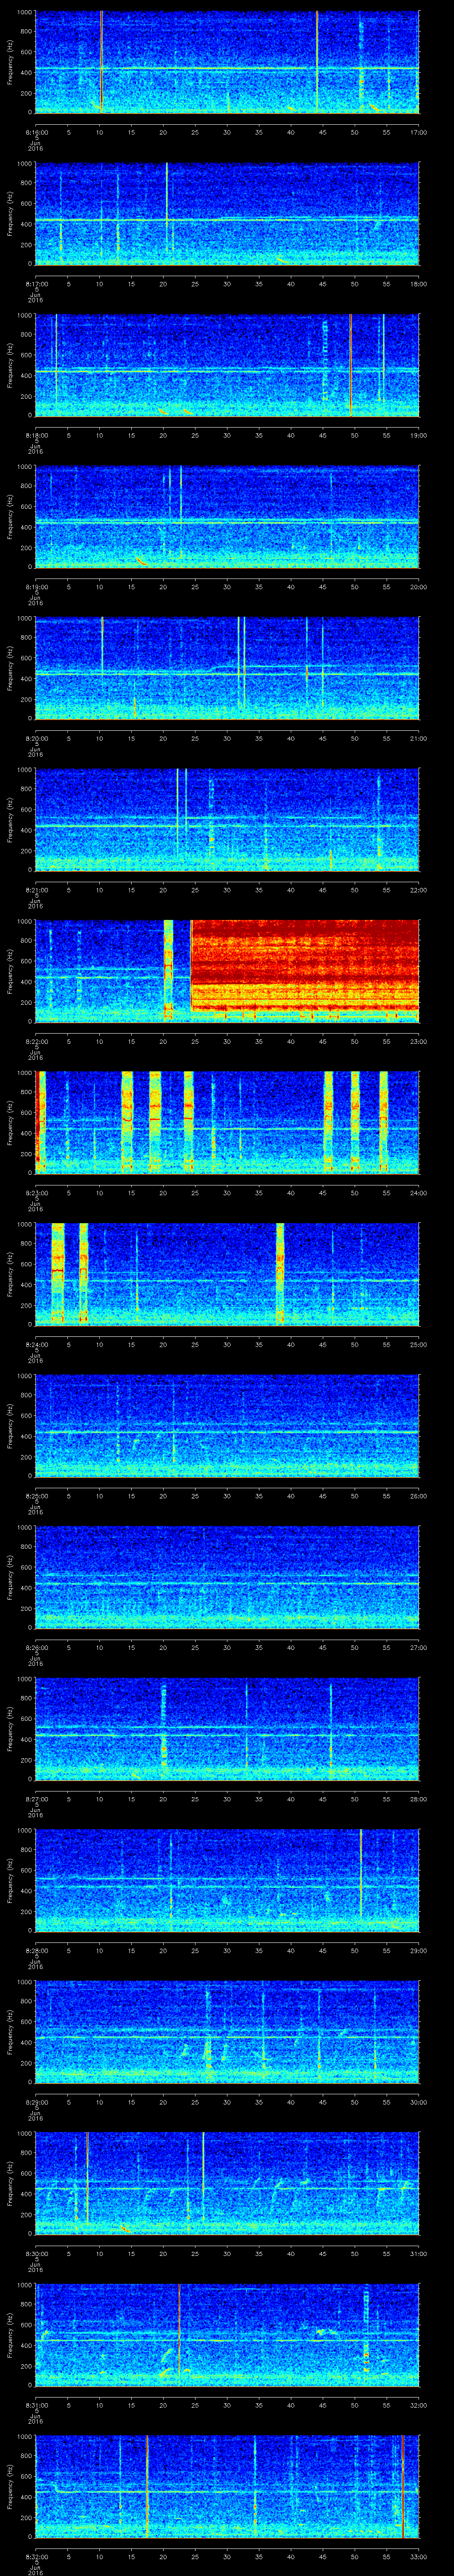The image size is (454, 2576).
Task: Click the 32:00 end time label
Action: click(x=419, y=2406)
